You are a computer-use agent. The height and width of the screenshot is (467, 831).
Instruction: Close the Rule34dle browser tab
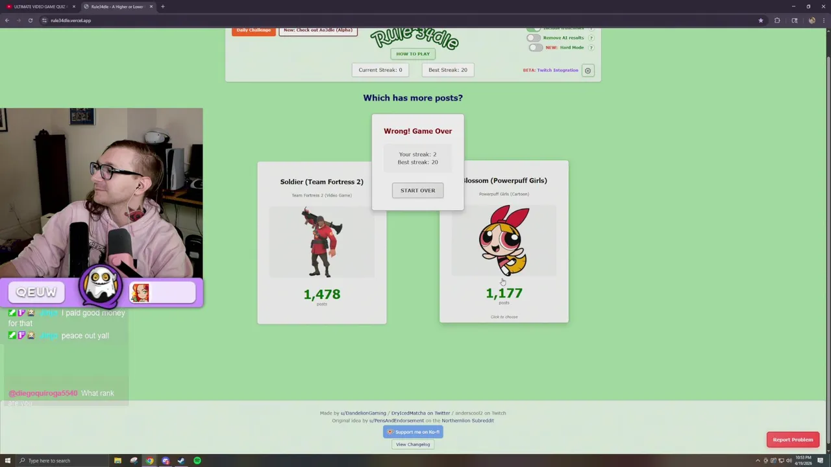pos(151,6)
